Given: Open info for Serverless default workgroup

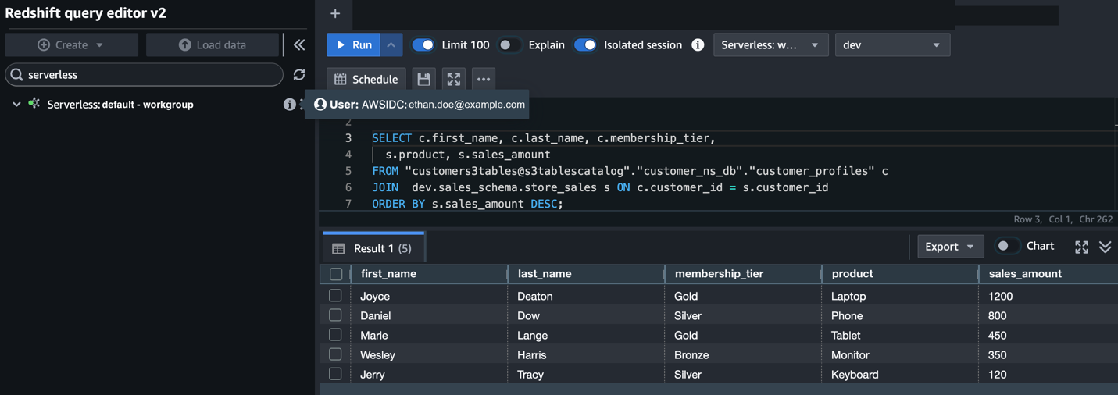Looking at the screenshot, I should (x=289, y=104).
